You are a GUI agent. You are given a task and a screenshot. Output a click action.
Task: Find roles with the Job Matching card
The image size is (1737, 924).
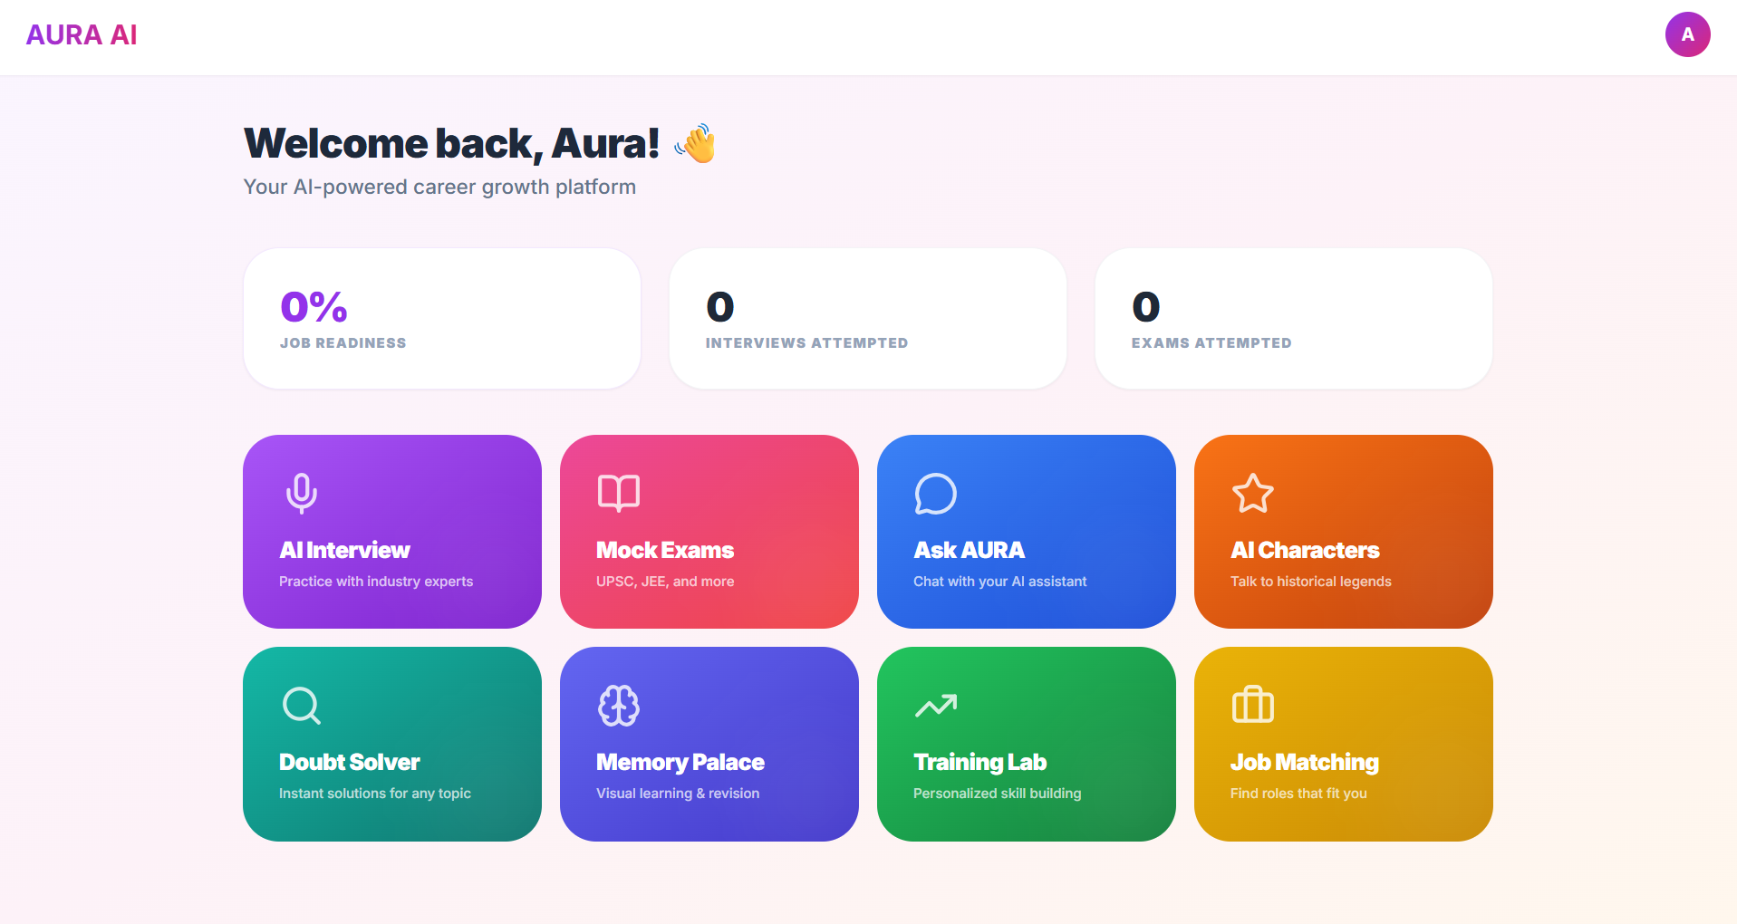pos(1343,744)
